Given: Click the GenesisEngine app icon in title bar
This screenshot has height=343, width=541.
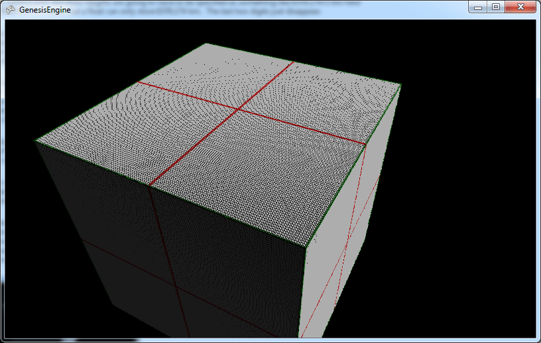Looking at the screenshot, I should coord(11,10).
